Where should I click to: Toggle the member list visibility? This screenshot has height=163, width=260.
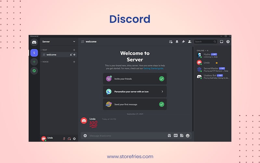[x=189, y=42]
